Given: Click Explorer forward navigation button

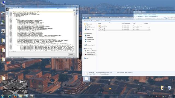Looking at the screenshot, I should pos(86,18).
